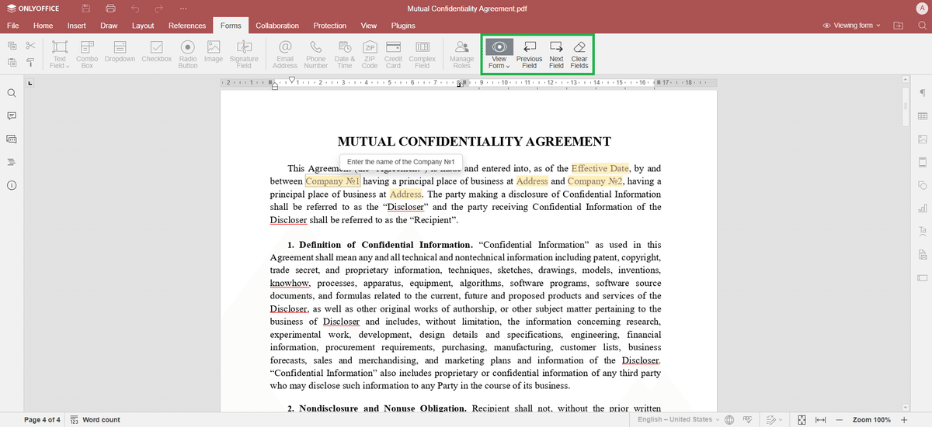Screen dimensions: 932x427
Task: Open the Plugins tab
Action: [403, 26]
